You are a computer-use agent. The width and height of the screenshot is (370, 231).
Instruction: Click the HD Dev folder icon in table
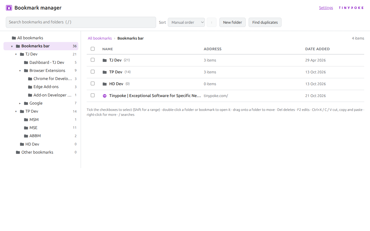(105, 84)
